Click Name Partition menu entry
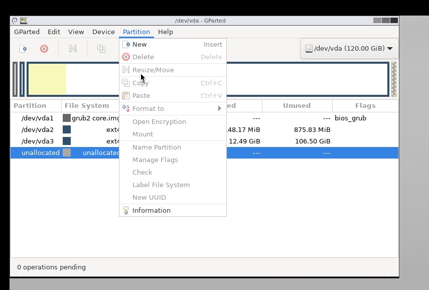This screenshot has height=290, width=429. point(173,147)
